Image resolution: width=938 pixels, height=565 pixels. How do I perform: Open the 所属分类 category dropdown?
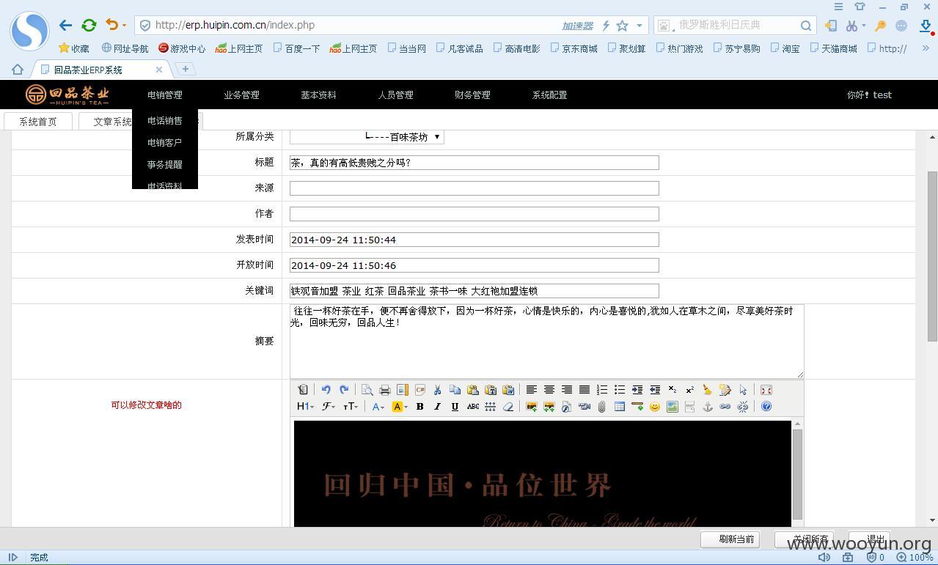[367, 137]
